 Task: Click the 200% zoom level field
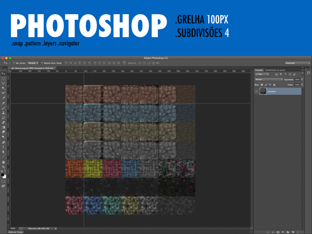click(x=13, y=229)
